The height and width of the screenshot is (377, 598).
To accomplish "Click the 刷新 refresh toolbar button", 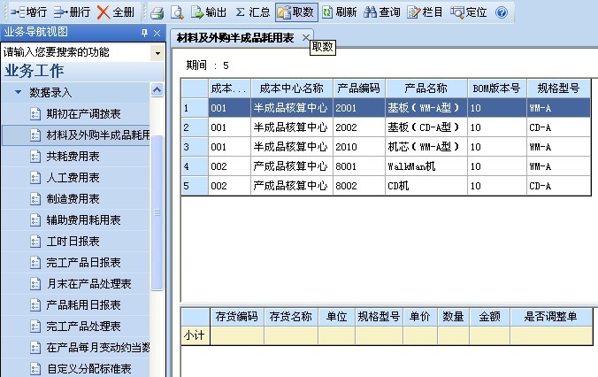I will click(x=340, y=12).
